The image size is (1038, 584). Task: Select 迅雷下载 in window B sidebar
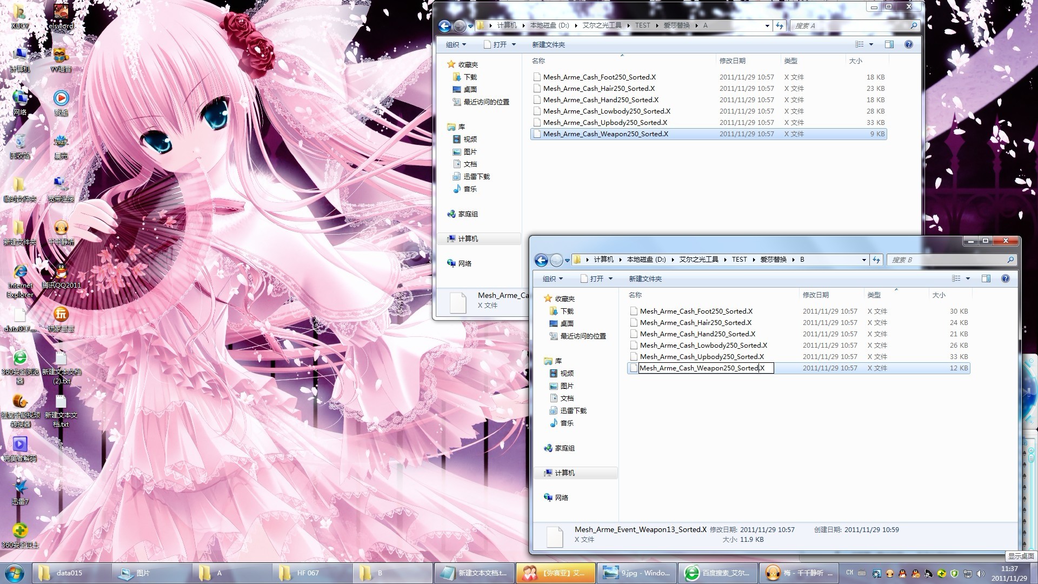coord(573,410)
